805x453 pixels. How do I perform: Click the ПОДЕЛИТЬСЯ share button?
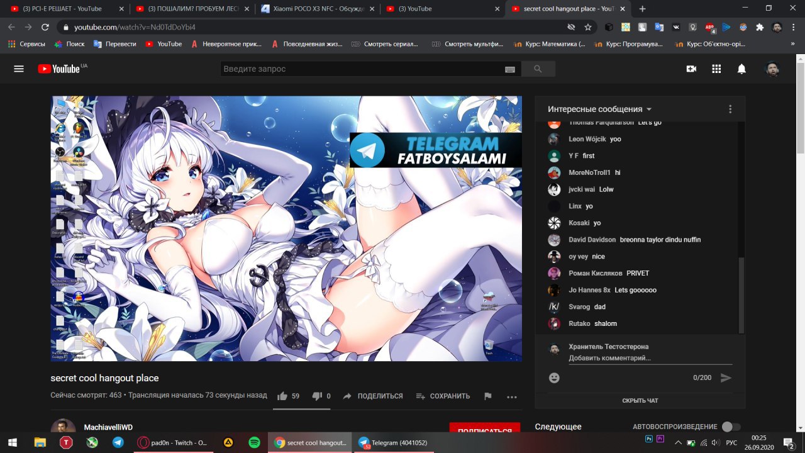(x=373, y=396)
